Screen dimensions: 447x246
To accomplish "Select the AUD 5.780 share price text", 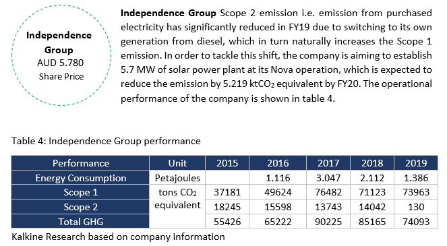I will coord(61,63).
